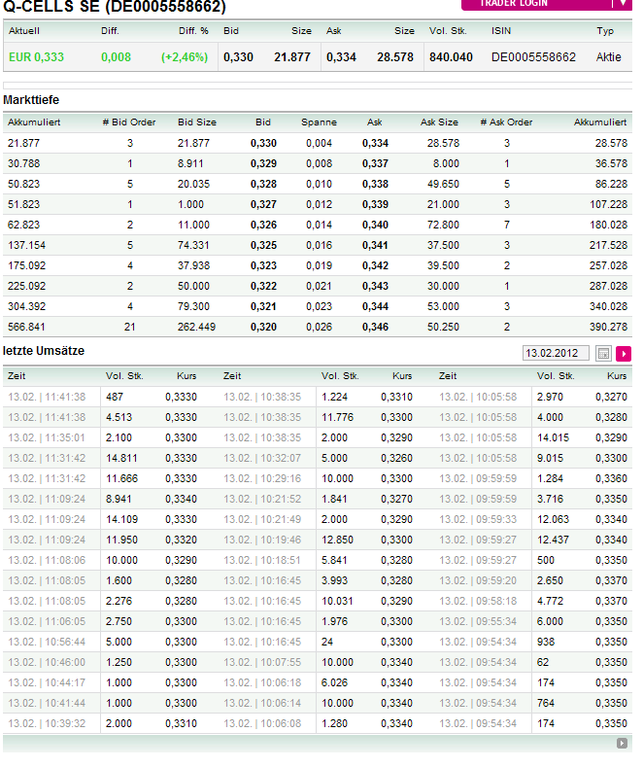Click the gray arrow below the trades table
This screenshot has height=767, width=643.
[x=622, y=744]
